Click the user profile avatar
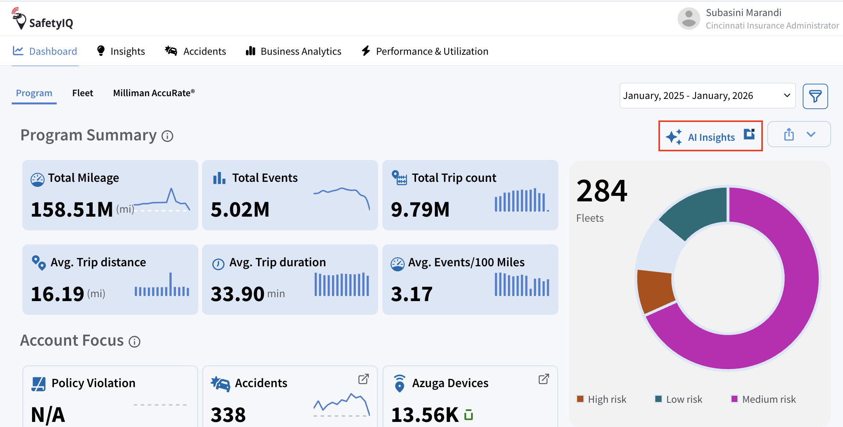 coord(689,18)
